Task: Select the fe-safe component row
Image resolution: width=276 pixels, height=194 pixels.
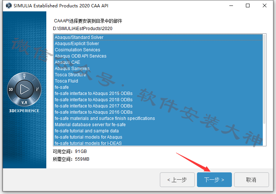Action: click(x=158, y=87)
